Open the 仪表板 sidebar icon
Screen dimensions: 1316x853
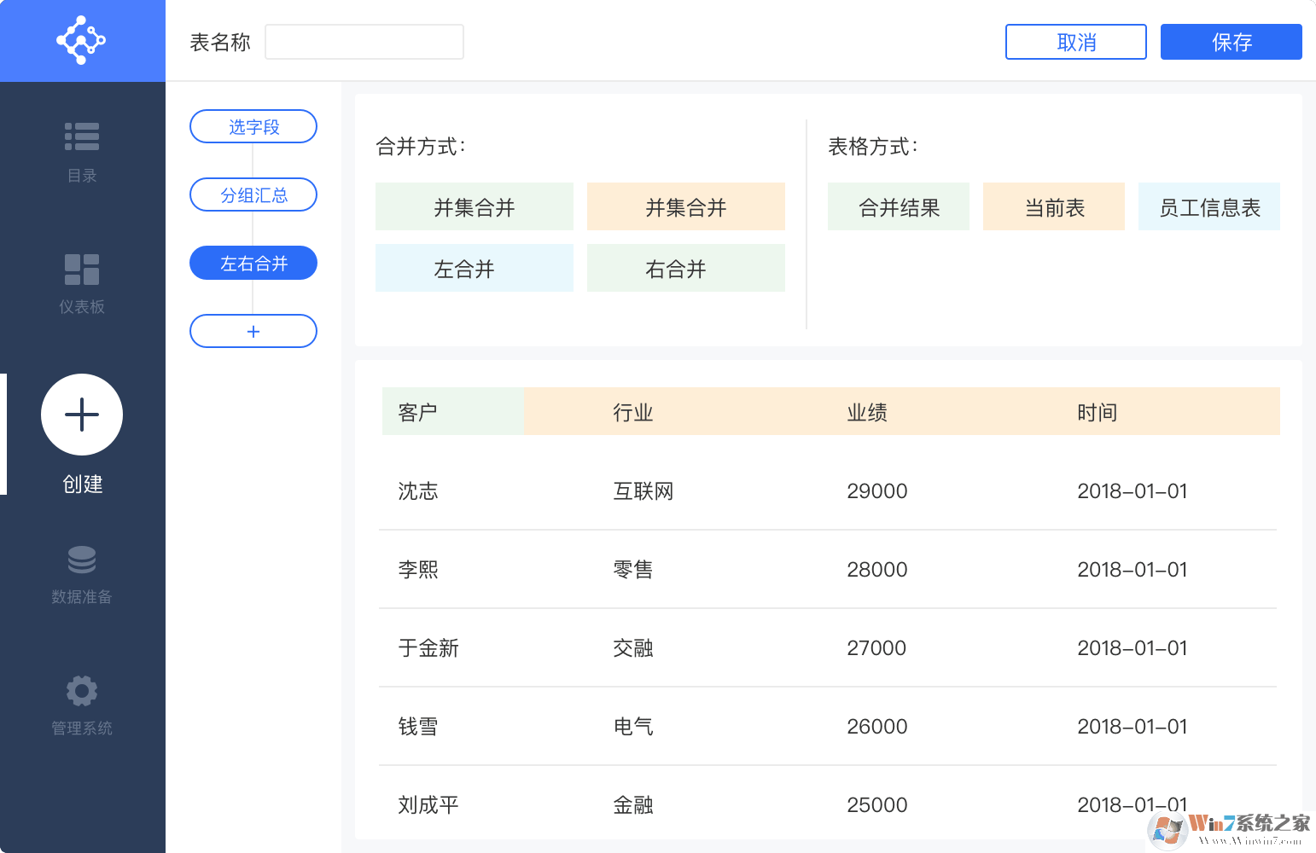pyautogui.click(x=82, y=270)
